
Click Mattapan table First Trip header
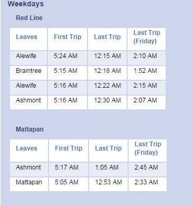click(x=69, y=148)
